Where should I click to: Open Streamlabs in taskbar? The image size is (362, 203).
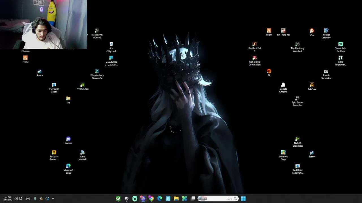[135, 198]
